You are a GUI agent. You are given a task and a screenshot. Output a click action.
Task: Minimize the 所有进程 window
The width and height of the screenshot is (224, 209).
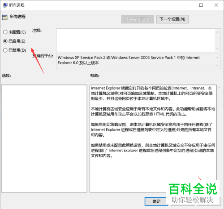coord(186,5)
